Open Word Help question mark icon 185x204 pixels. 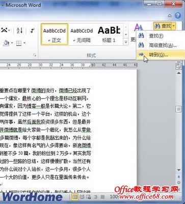178,16
